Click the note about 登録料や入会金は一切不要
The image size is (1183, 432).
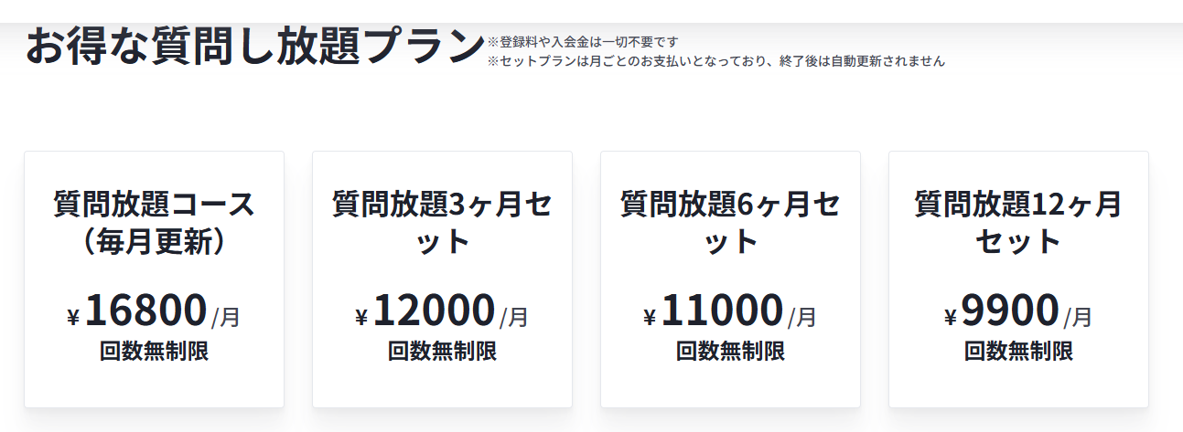click(x=582, y=42)
